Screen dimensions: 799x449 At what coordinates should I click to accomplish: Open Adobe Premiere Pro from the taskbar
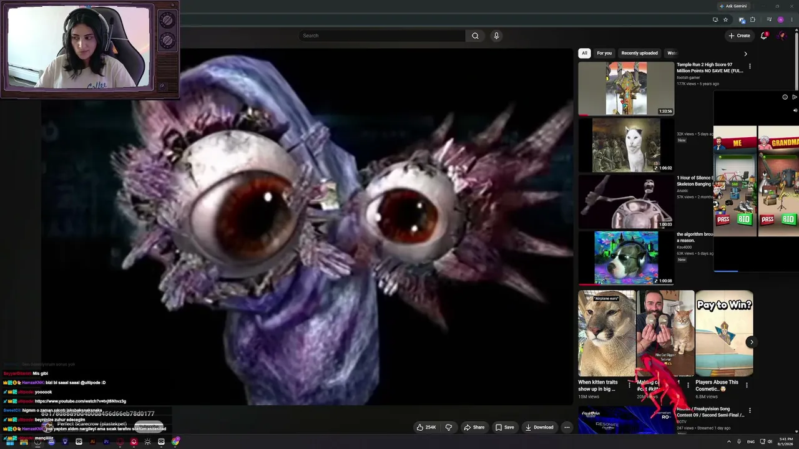point(106,442)
